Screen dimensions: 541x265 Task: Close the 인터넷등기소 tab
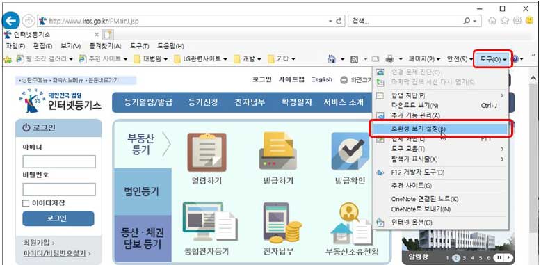[97, 35]
